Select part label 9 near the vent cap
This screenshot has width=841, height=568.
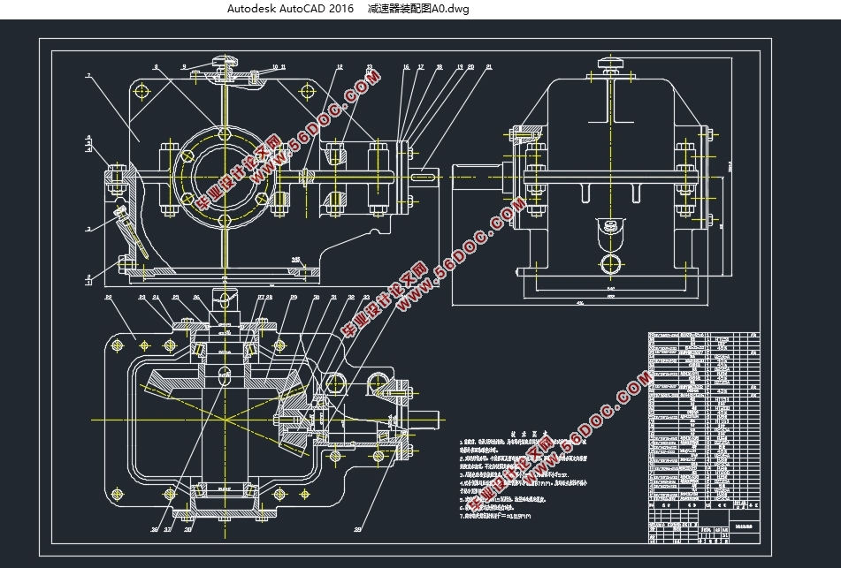pos(184,67)
